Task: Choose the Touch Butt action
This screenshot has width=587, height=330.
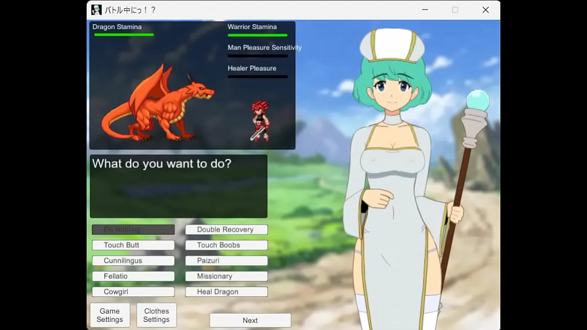Action: 133,245
